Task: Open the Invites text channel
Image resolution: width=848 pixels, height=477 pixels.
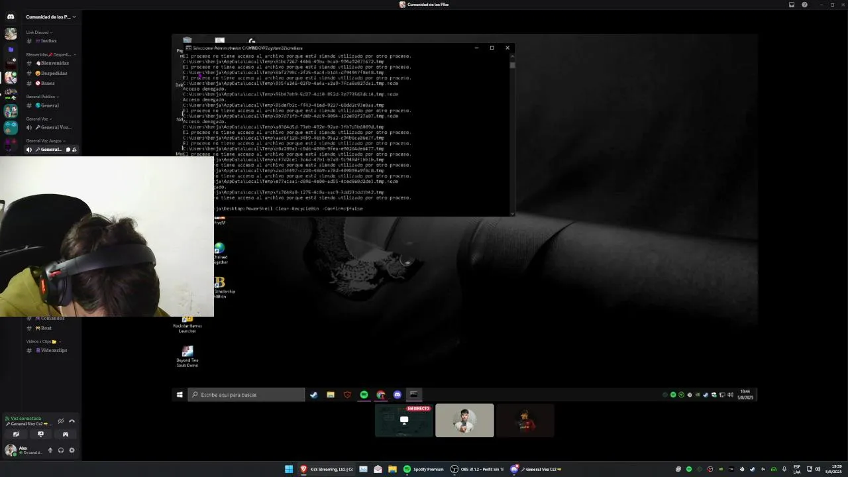Action: click(52, 41)
